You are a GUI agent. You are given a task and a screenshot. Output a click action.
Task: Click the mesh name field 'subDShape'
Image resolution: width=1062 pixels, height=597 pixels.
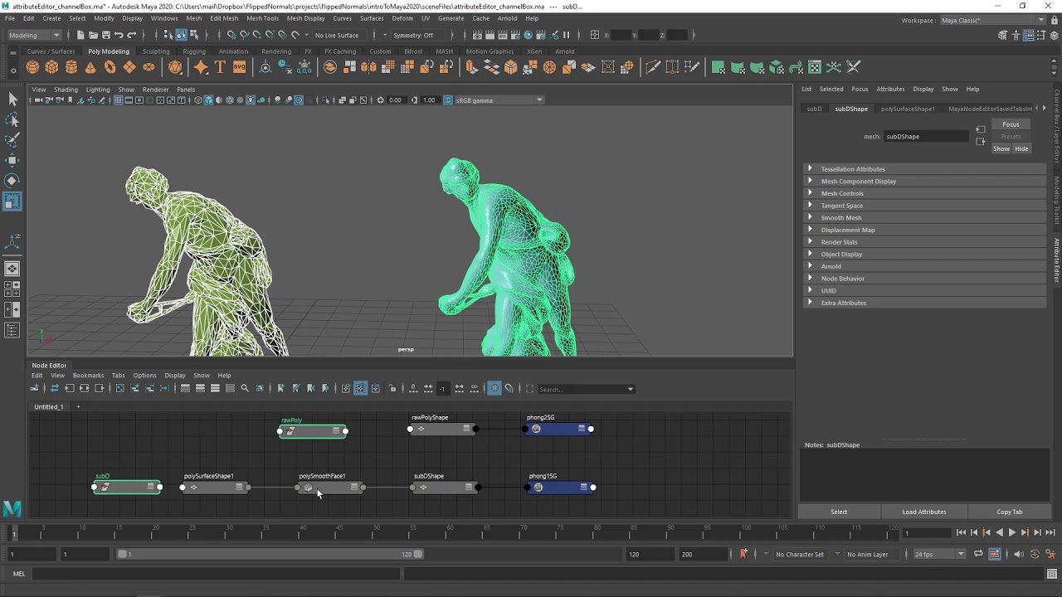pyautogui.click(x=926, y=137)
